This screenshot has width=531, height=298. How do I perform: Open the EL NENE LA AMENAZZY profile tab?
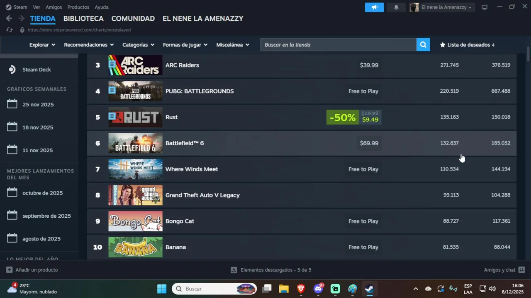point(203,19)
